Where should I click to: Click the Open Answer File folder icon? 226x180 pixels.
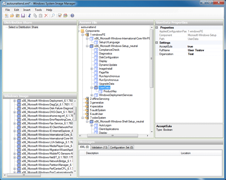(12, 16)
